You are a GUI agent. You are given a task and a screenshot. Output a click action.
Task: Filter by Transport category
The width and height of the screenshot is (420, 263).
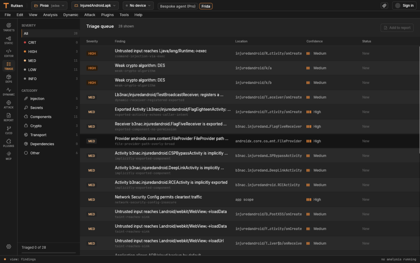(x=50, y=135)
